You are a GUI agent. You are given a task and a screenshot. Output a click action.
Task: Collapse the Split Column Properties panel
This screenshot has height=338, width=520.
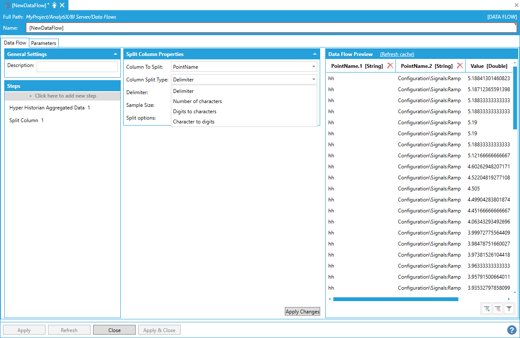(315, 54)
